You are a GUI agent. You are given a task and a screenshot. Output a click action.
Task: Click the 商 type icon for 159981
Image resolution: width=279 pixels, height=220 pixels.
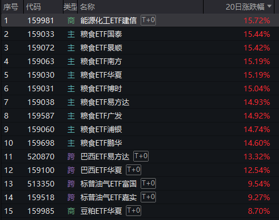pos(71,20)
